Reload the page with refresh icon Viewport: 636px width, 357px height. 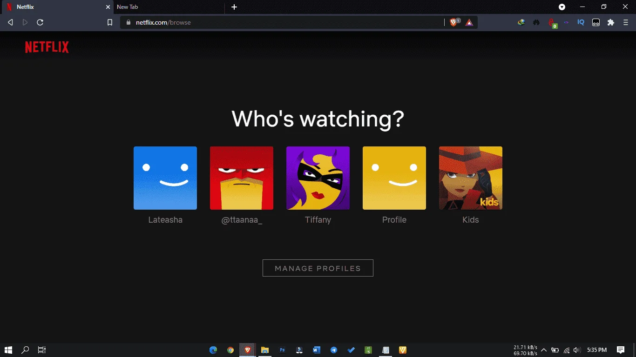tap(40, 22)
